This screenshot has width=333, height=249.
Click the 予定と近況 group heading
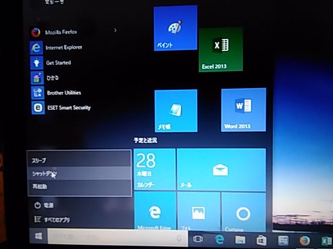tap(145, 141)
